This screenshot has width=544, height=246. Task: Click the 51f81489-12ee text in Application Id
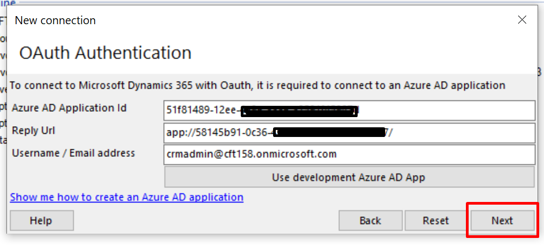(201, 110)
